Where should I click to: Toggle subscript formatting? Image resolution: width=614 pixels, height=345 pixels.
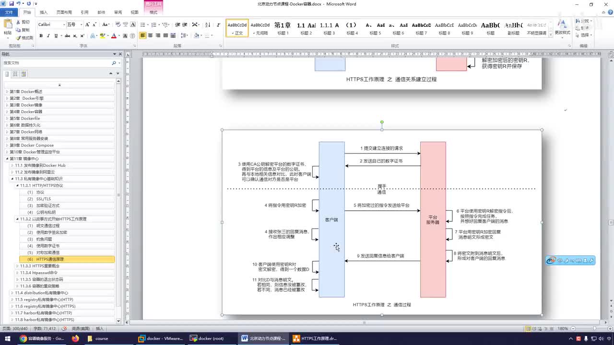[75, 36]
